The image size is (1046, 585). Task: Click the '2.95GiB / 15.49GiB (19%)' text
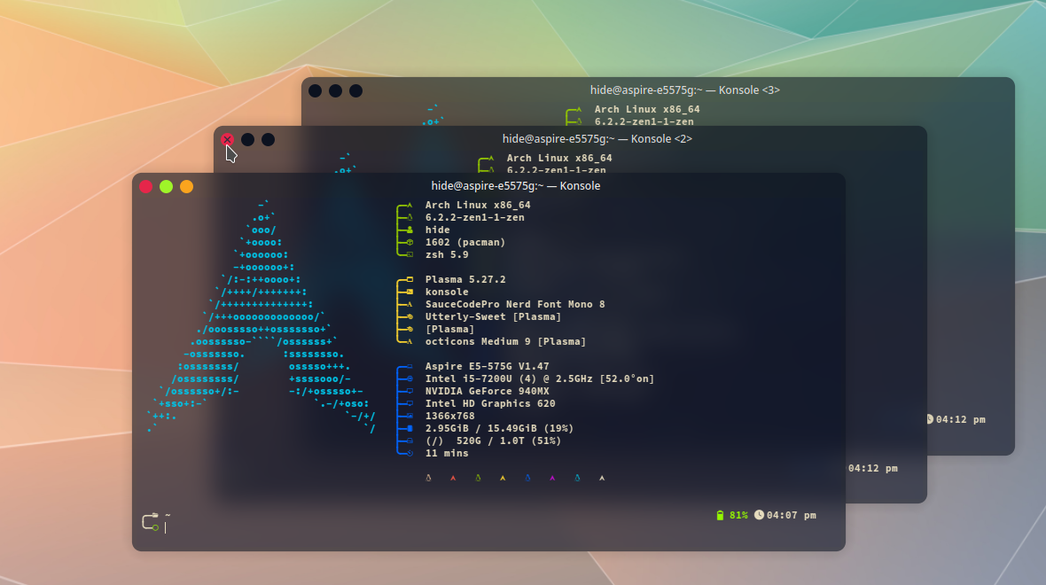tap(499, 428)
